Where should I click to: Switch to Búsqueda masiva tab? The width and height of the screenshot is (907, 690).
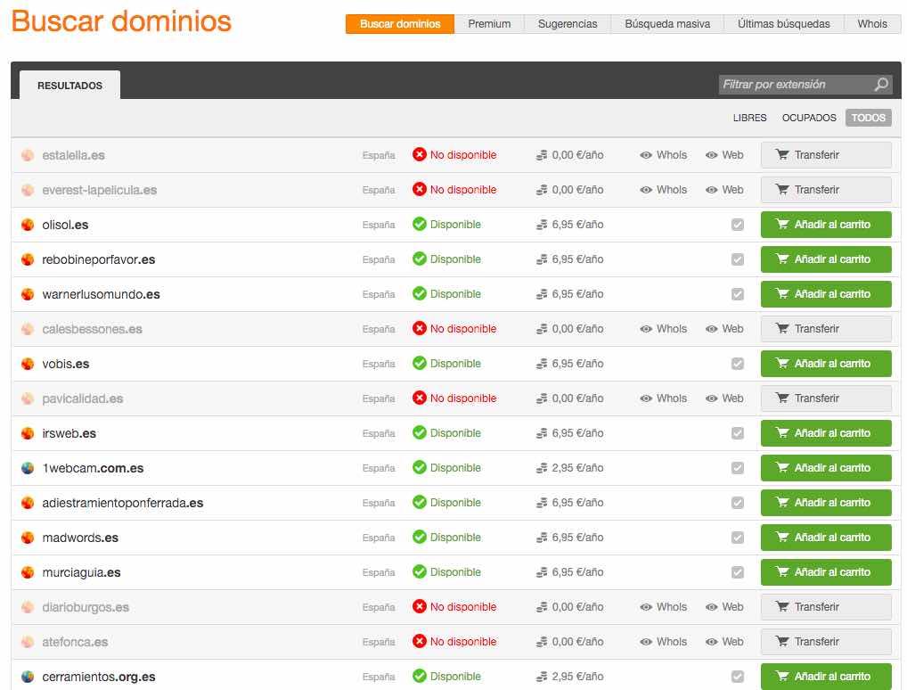pos(667,24)
